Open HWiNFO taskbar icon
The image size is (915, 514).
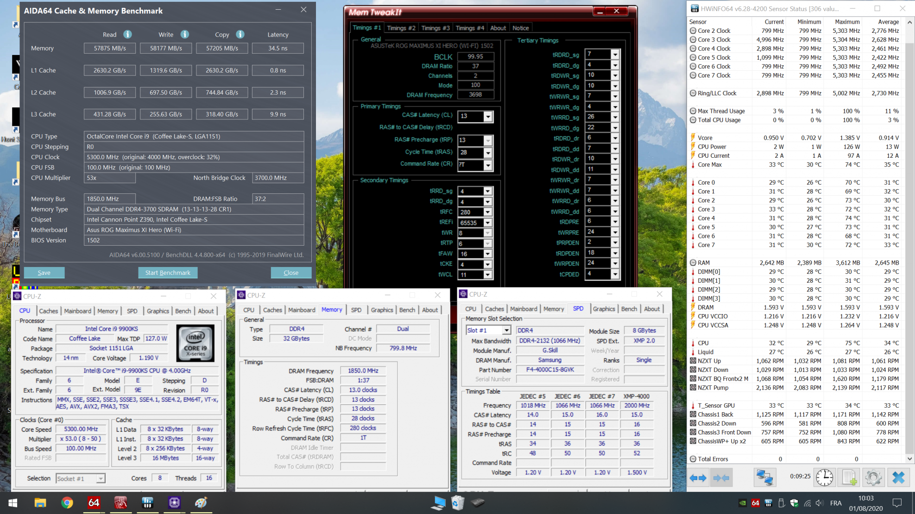click(x=147, y=502)
